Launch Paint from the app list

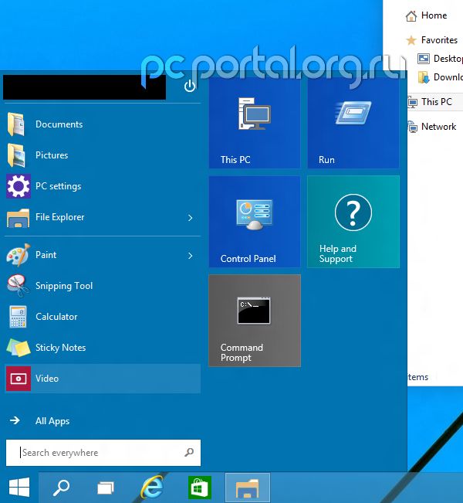tap(103, 255)
